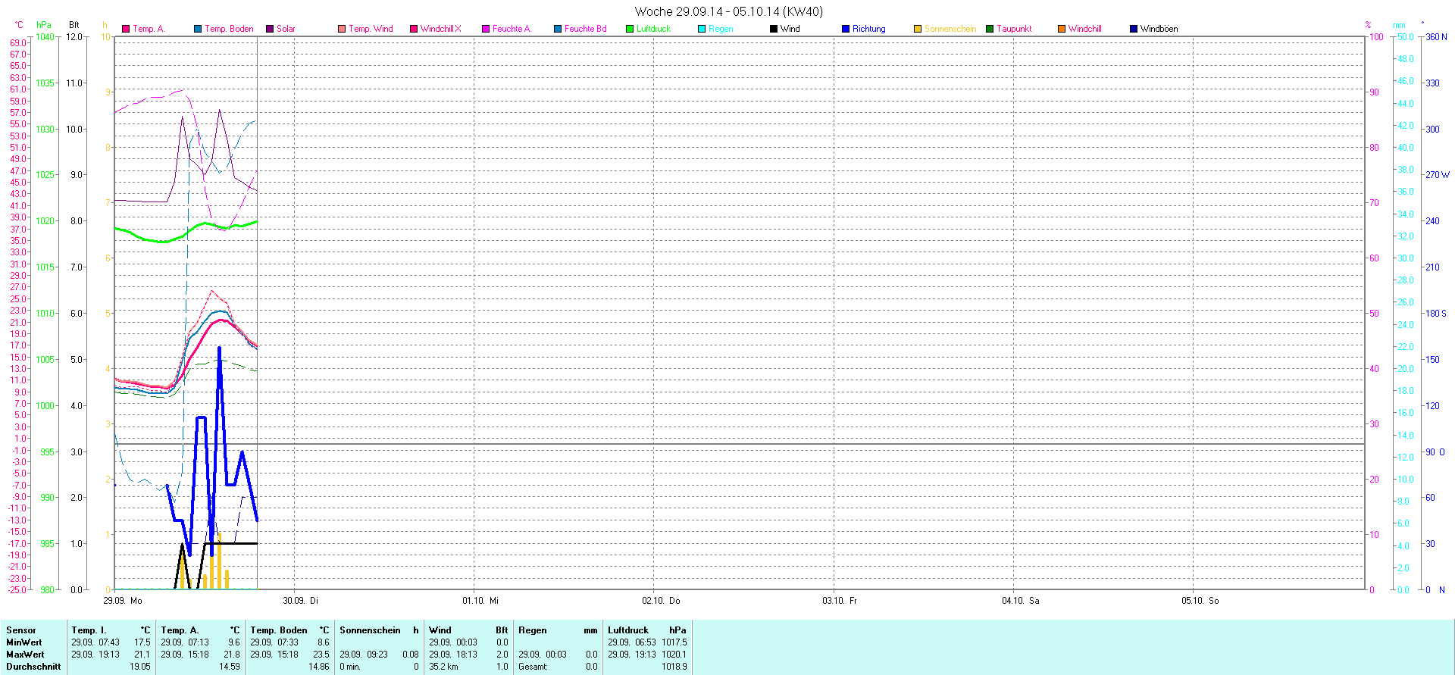Click the Luftdruck column header in table
Viewport: 1455px width, 675px height.
[628, 630]
